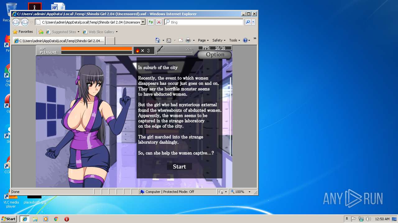Viewport: 398px width, 223px height.
Task: Click the network tray icon
Action: (361, 219)
